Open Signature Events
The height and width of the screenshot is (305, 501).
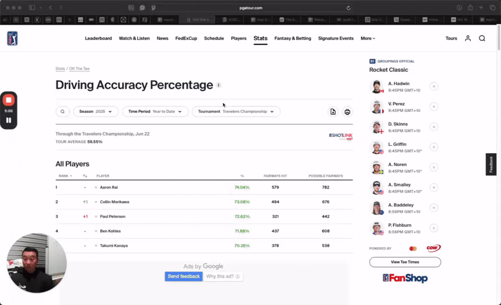(336, 38)
